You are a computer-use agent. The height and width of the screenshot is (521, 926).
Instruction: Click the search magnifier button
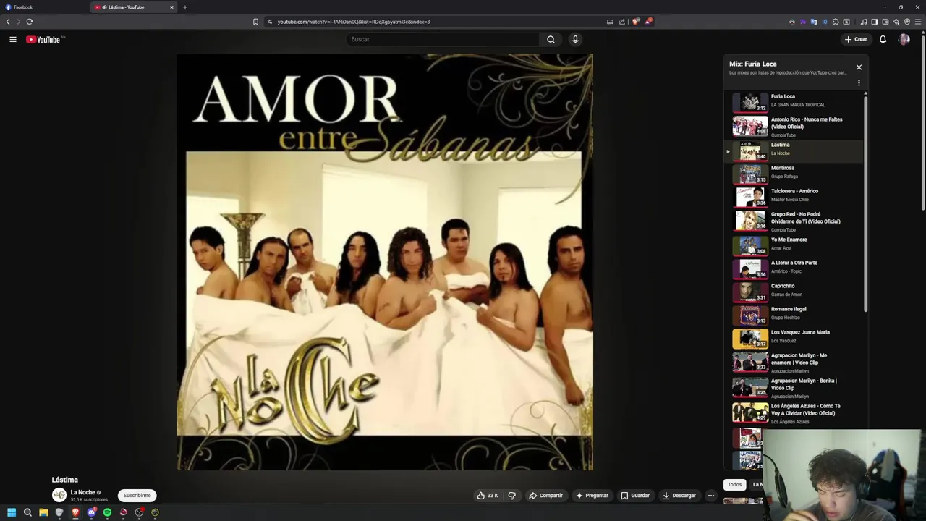551,39
